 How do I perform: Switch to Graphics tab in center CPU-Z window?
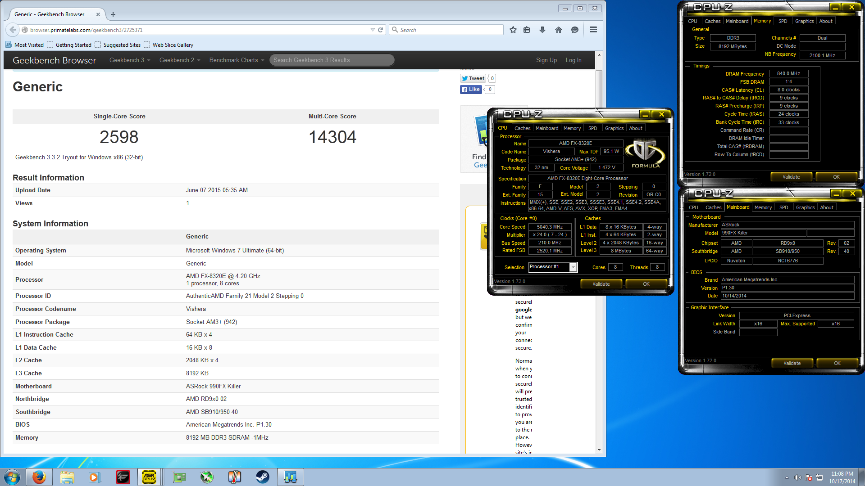[x=615, y=128]
